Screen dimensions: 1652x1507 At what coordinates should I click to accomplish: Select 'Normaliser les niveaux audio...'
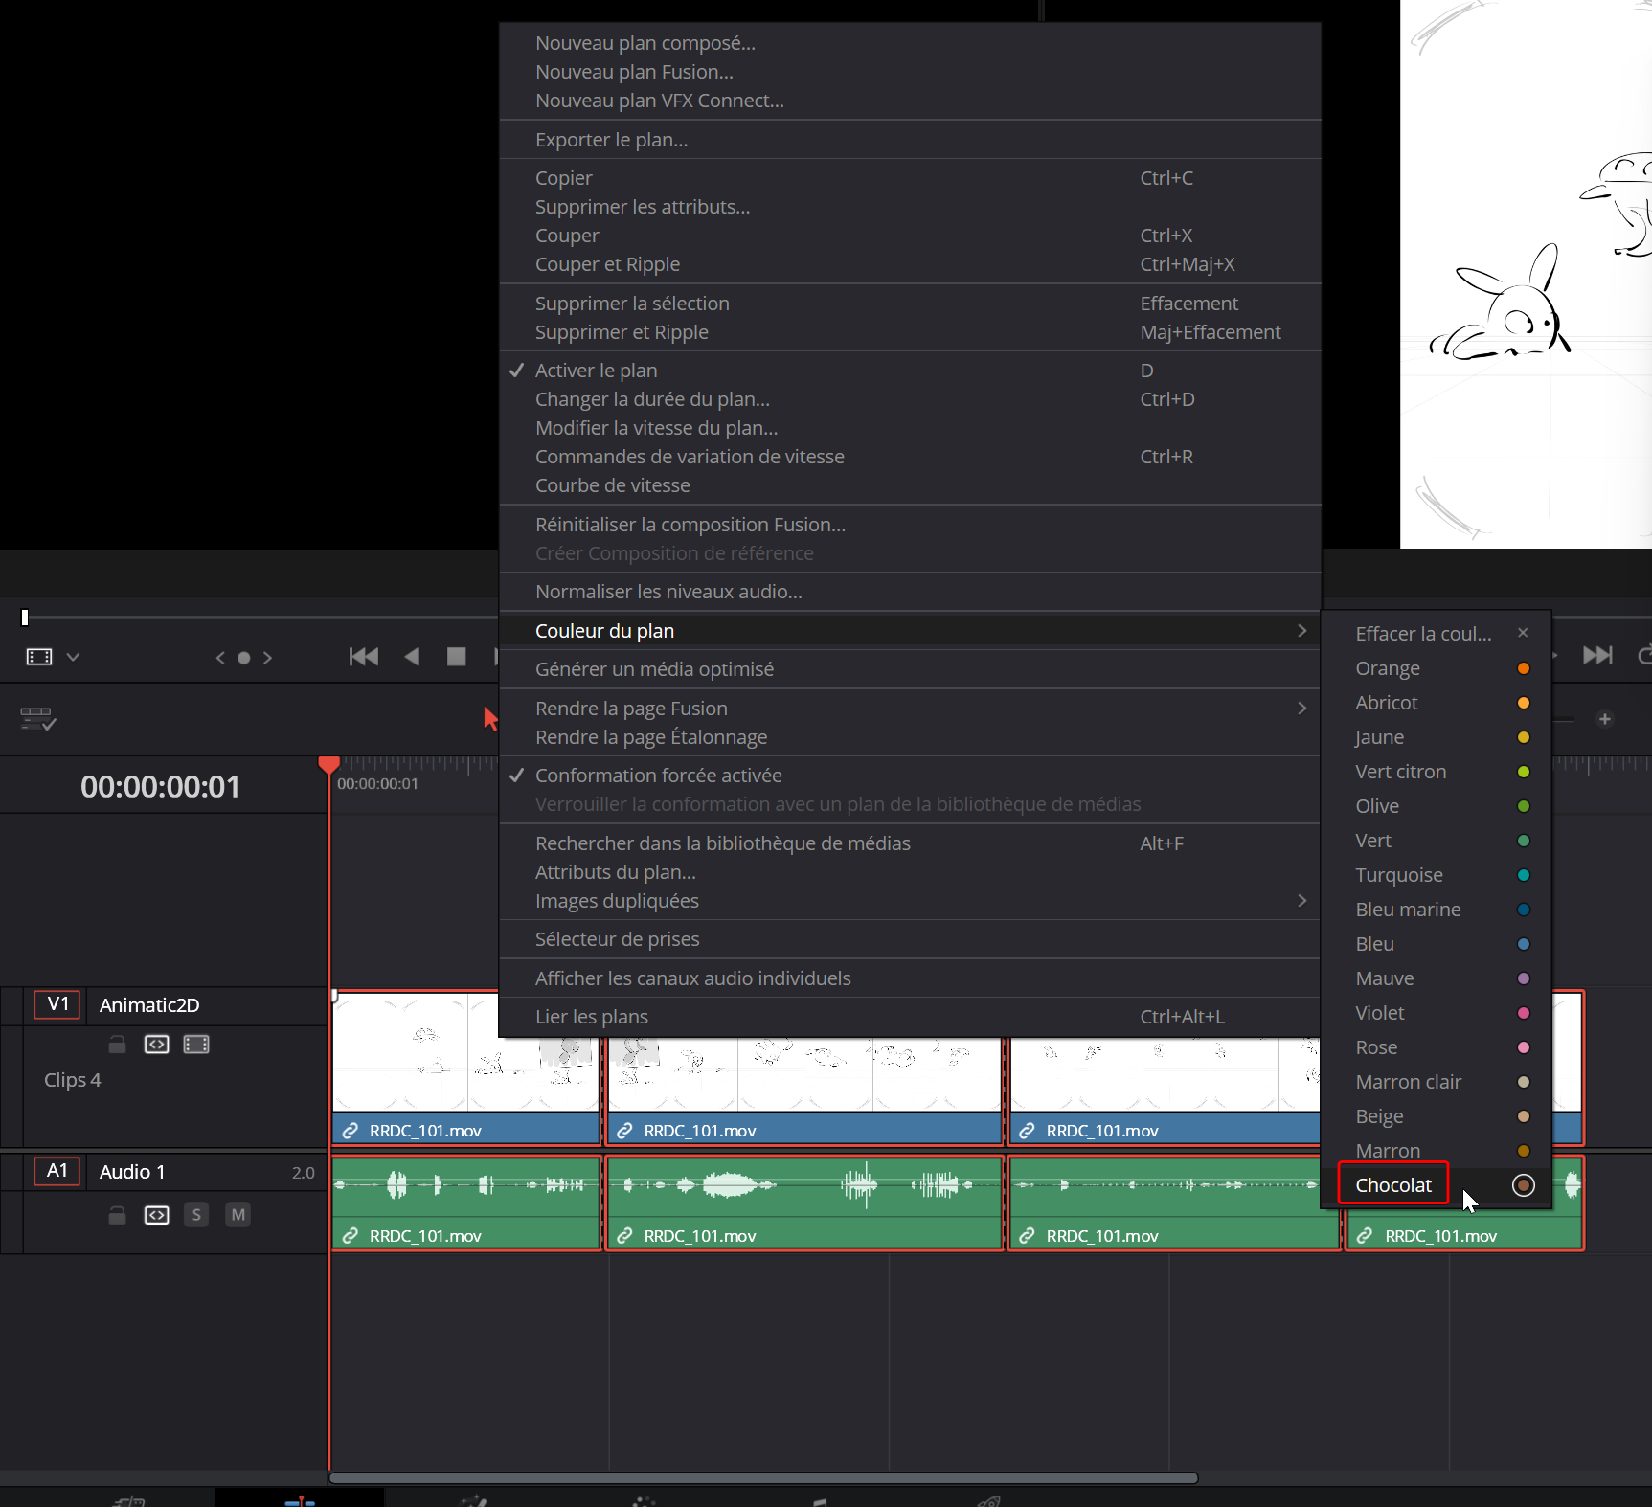[x=668, y=592]
